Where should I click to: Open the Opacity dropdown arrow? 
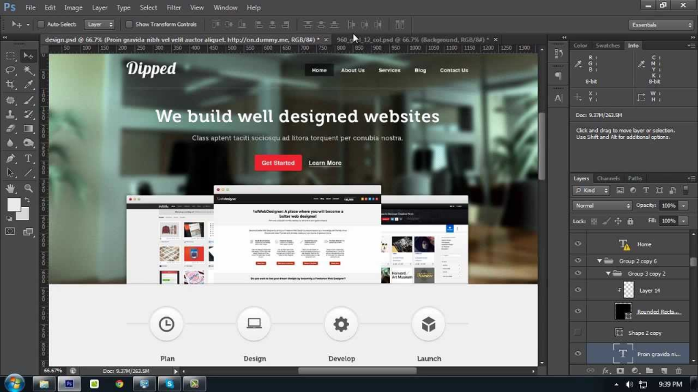click(684, 206)
